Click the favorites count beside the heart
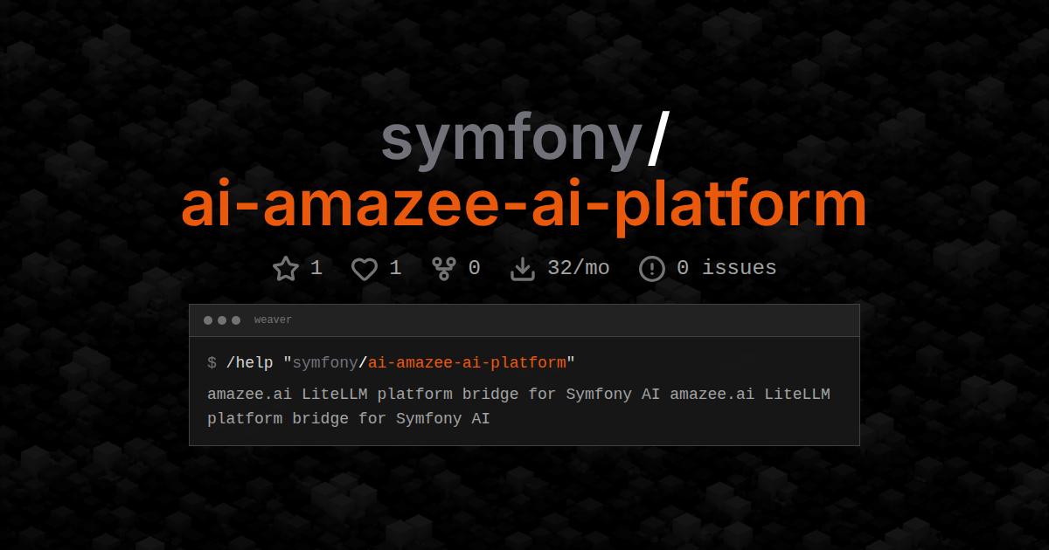1049x550 pixels. coord(395,268)
